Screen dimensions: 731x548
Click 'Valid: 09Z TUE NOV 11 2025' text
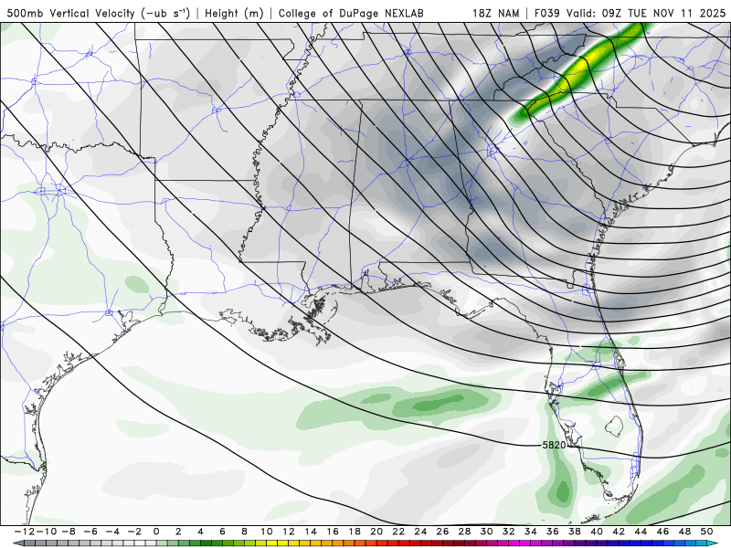click(x=646, y=14)
